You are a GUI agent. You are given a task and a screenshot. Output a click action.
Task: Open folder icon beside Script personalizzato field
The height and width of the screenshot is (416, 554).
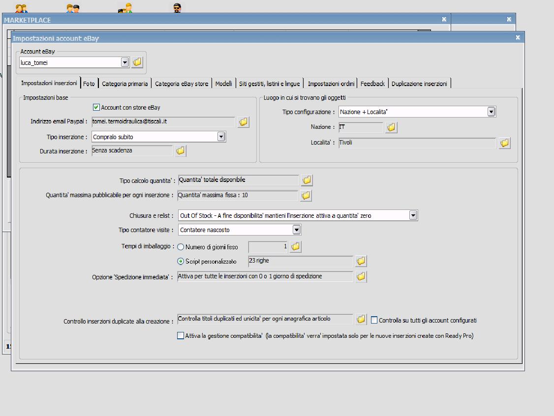point(361,261)
